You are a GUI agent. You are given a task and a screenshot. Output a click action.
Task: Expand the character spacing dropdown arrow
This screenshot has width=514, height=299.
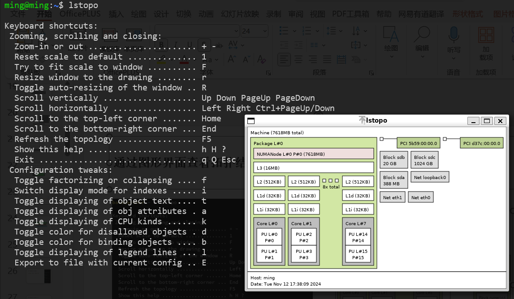[242, 45]
